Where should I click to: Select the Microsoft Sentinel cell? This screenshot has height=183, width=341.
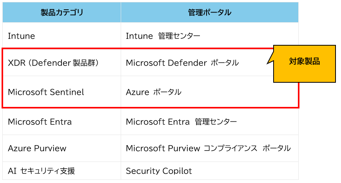(46, 92)
